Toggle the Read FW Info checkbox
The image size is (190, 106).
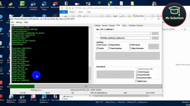pos(137,75)
